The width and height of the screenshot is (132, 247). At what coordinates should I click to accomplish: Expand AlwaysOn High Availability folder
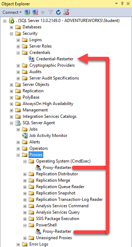click(x=11, y=104)
